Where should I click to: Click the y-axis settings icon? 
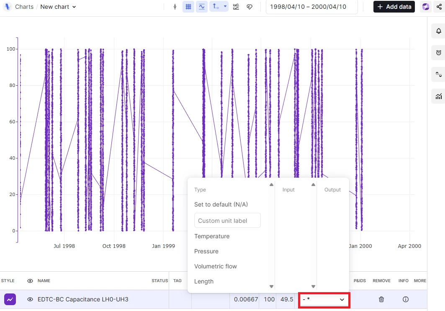(x=216, y=7)
